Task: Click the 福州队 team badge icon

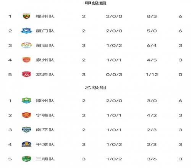Action: pyautogui.click(x=26, y=16)
